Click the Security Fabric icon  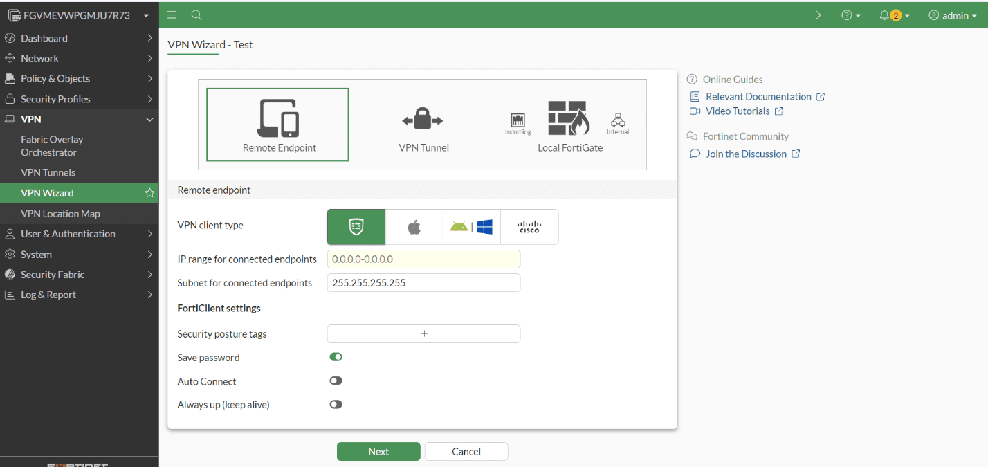click(10, 275)
